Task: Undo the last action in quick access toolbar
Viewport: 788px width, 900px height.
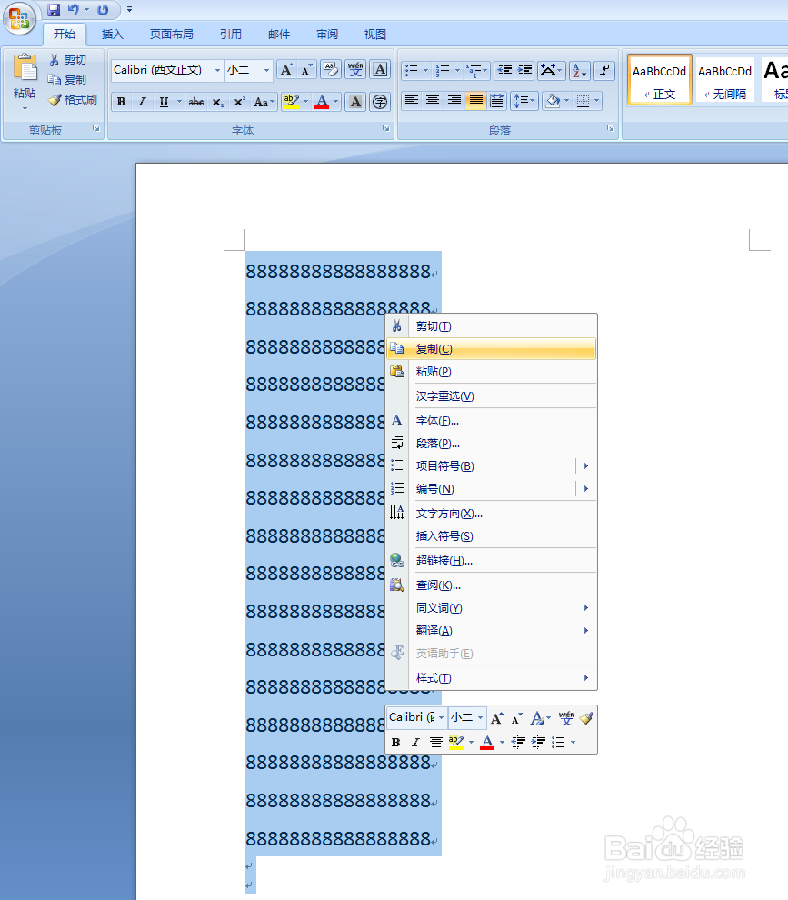Action: [73, 10]
